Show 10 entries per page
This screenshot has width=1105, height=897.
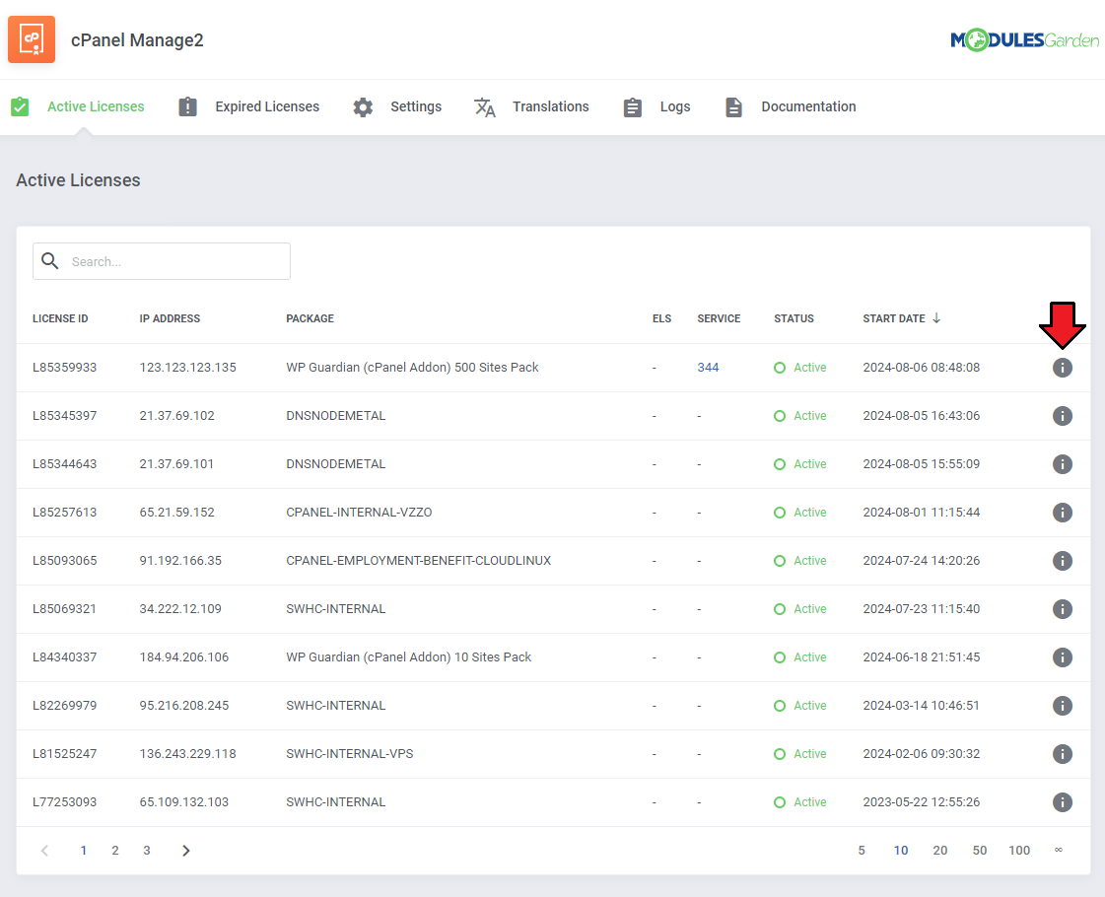tap(901, 851)
